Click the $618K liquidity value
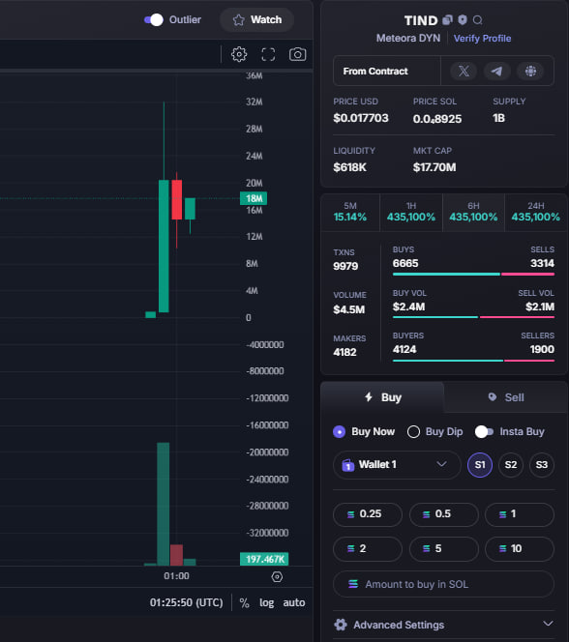 (350, 167)
